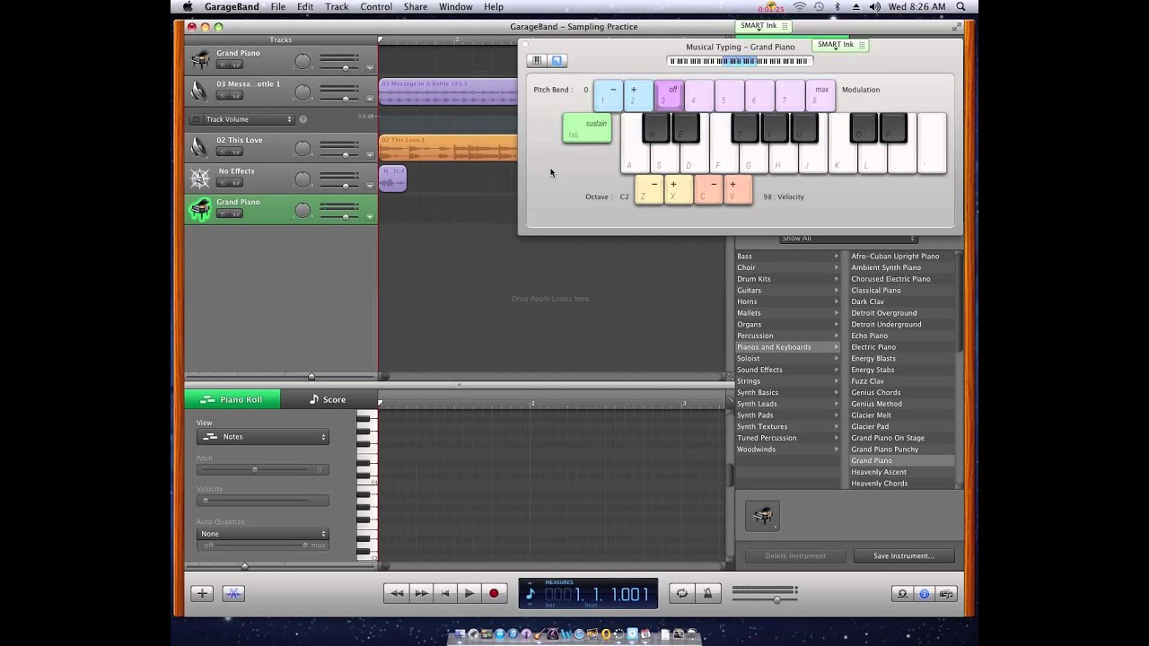This screenshot has height=646, width=1149.
Task: Open the Auto Quantize None dropdown
Action: point(263,534)
